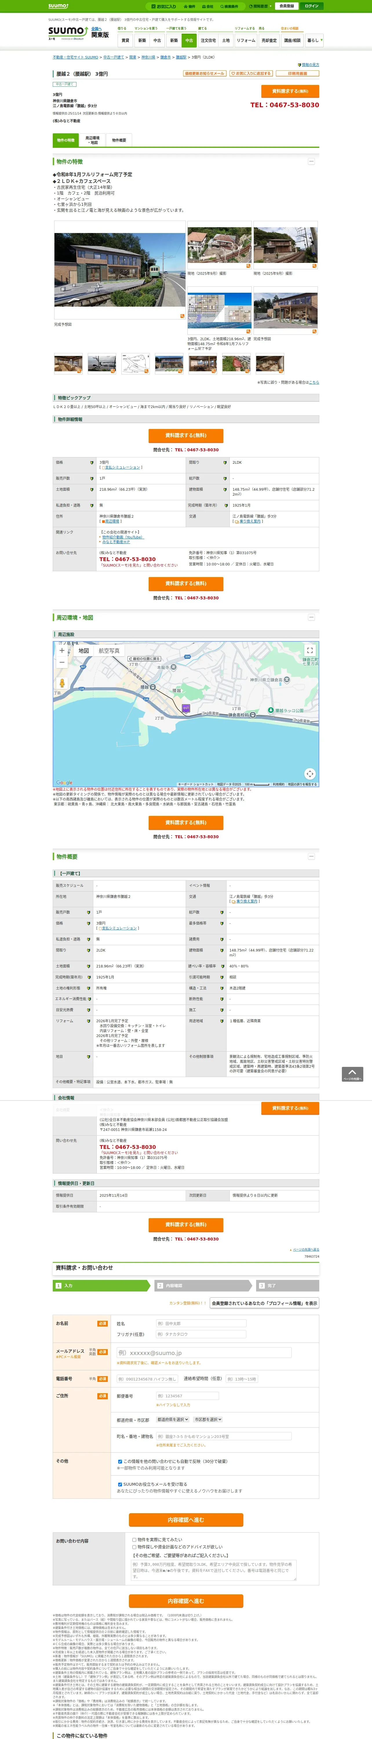Image resolution: width=372 pixels, height=1739 pixels.
Task: Click the 情報の見方 help link icon
Action: click(300, 65)
